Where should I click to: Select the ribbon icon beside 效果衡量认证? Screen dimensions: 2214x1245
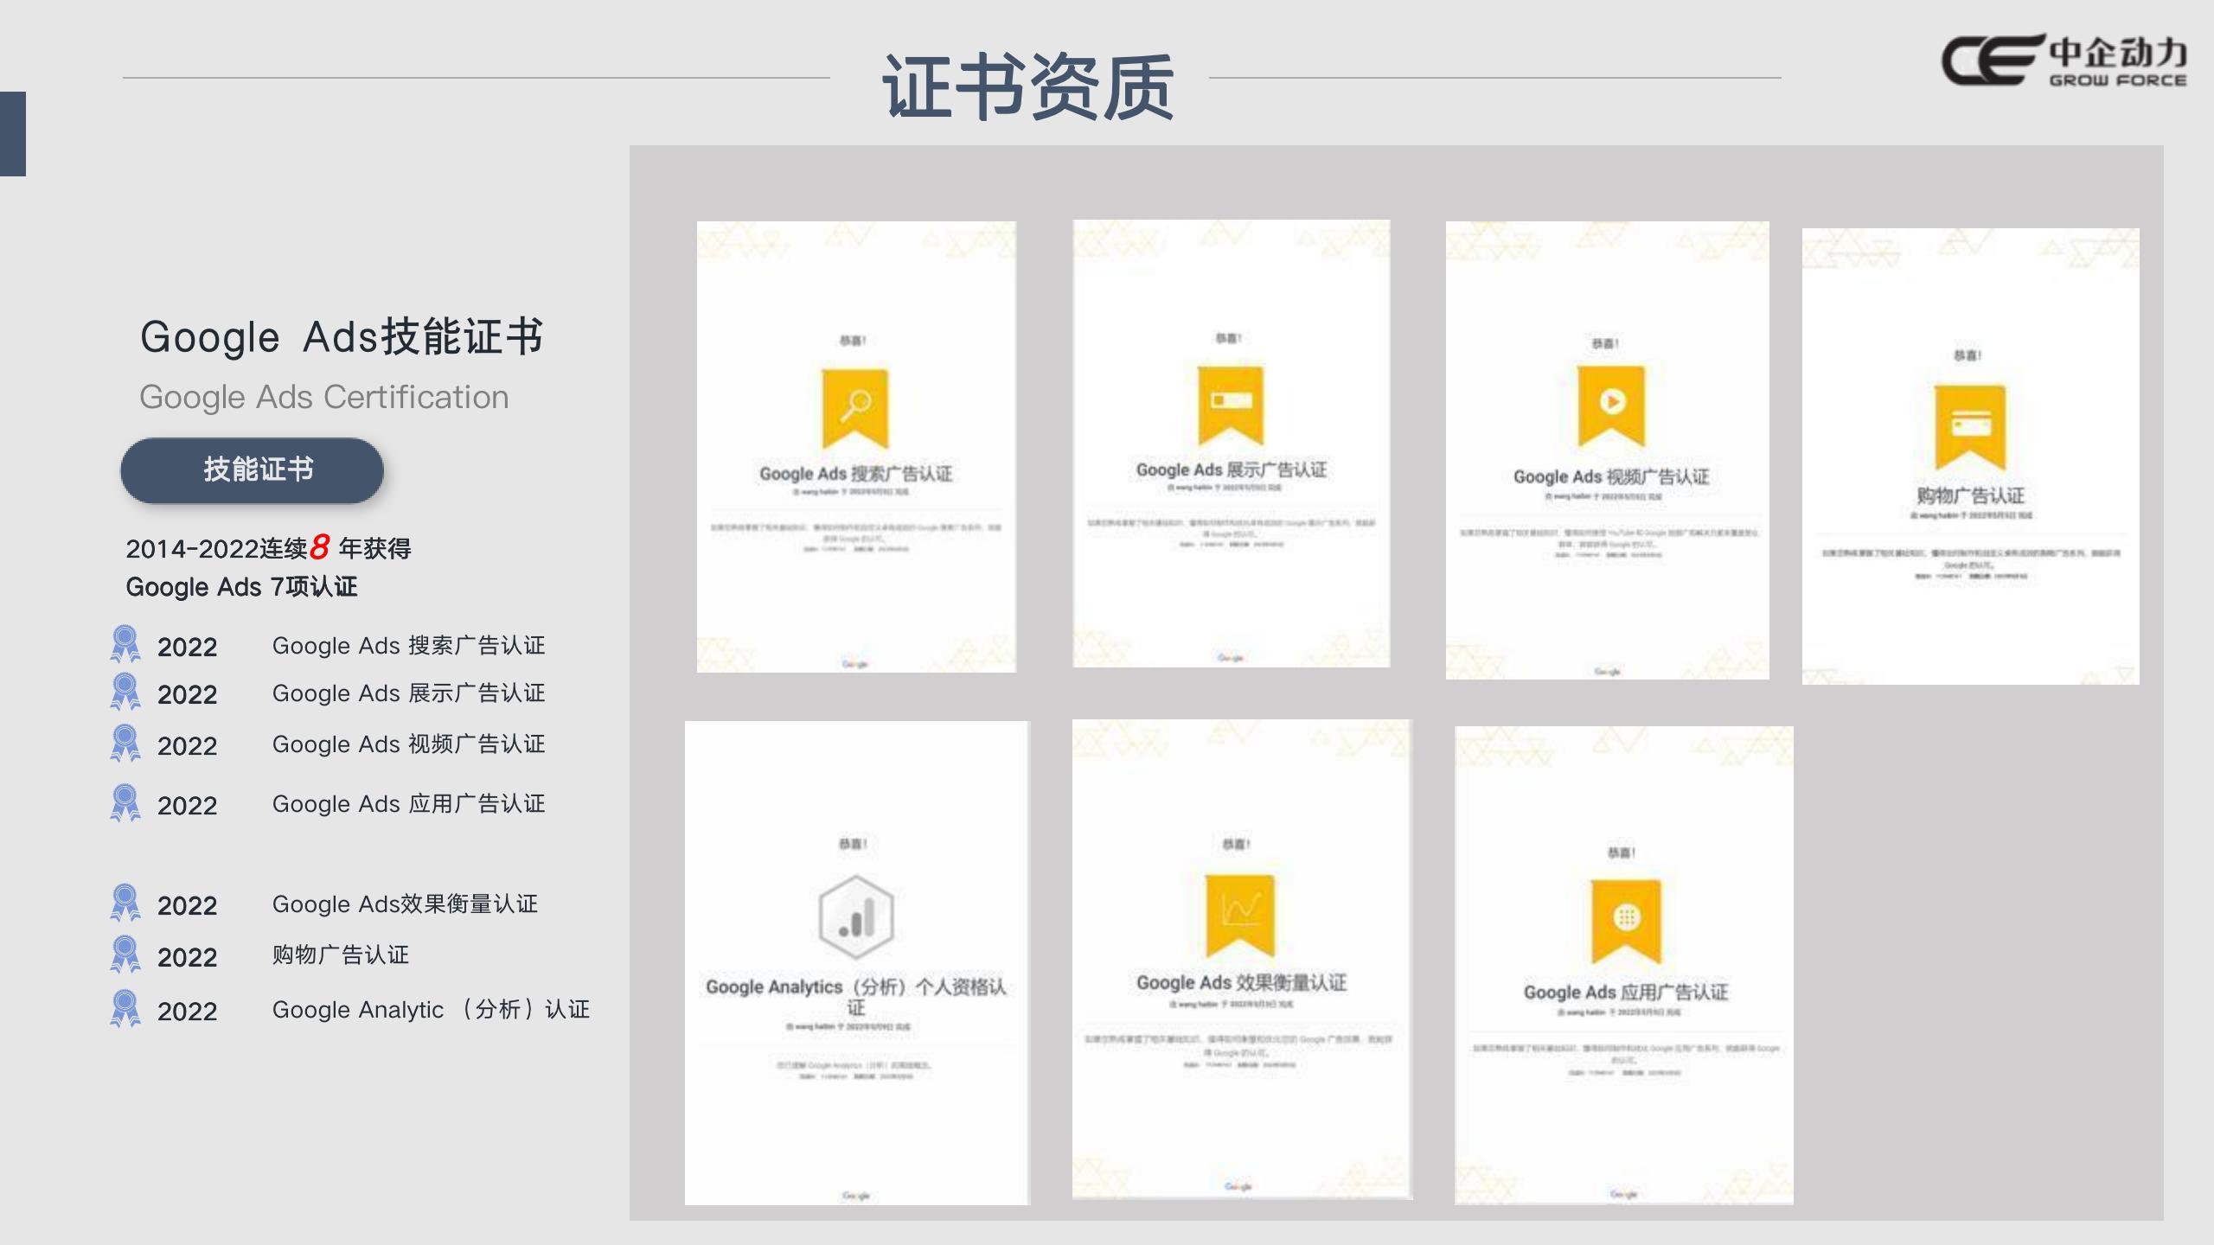pyautogui.click(x=125, y=903)
